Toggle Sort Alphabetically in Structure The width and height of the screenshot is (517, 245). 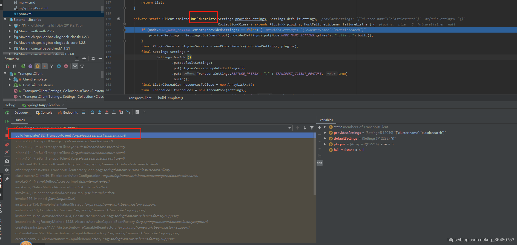pos(14,66)
